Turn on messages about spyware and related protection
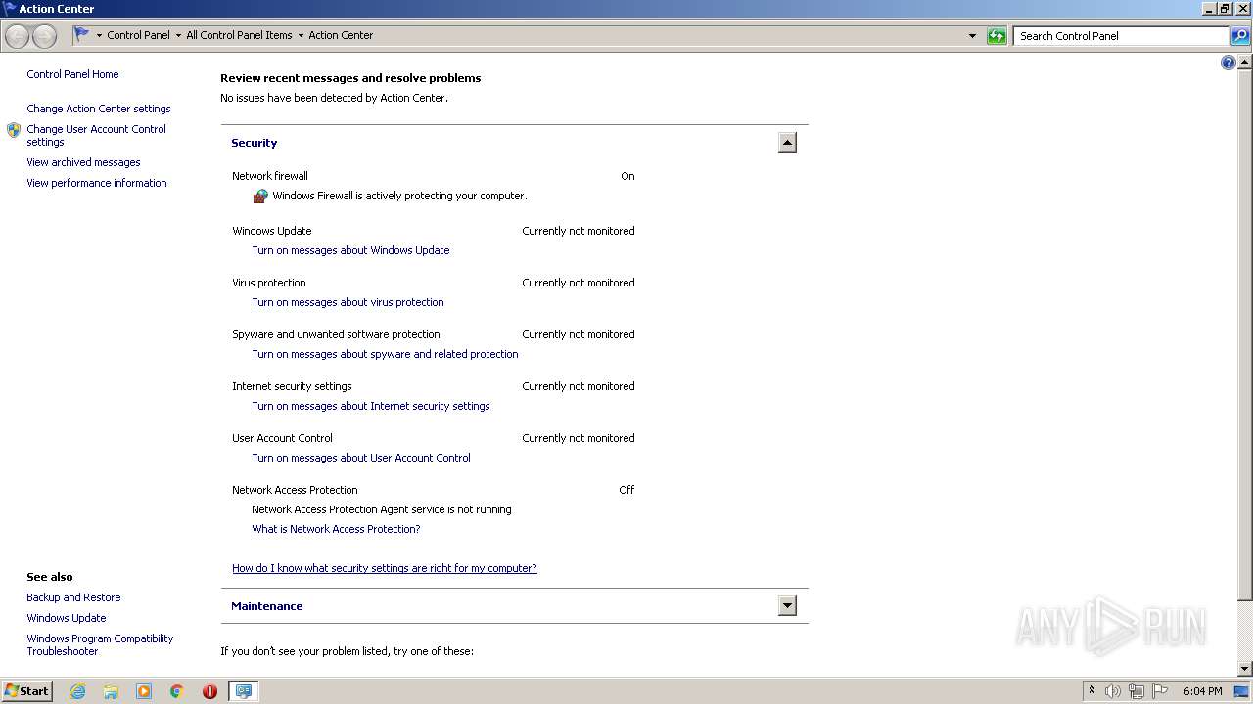The image size is (1253, 704). point(385,354)
